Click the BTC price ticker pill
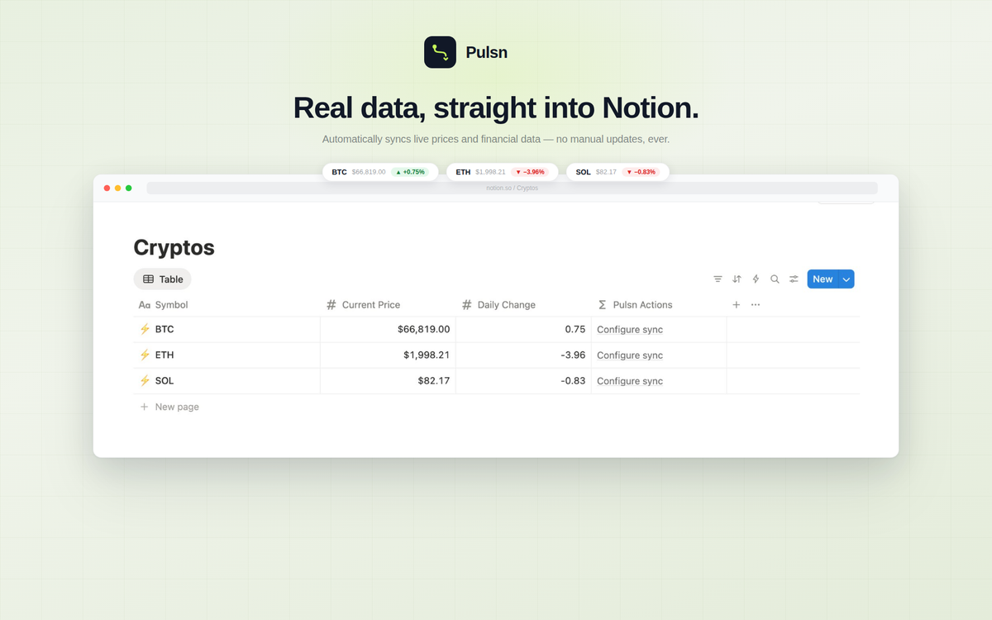This screenshot has height=620, width=992. click(380, 172)
